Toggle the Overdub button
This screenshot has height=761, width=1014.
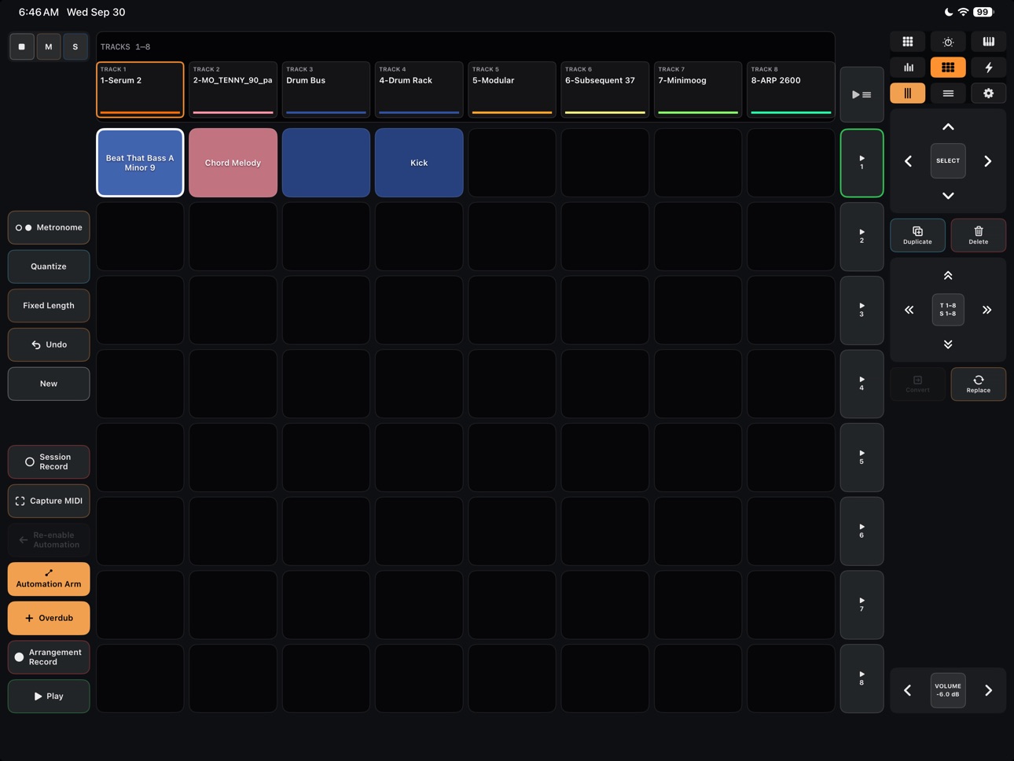coord(49,618)
